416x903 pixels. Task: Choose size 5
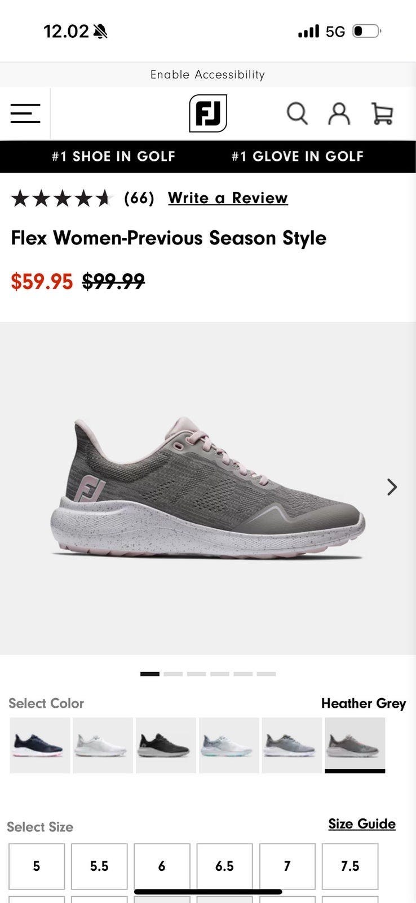tap(37, 866)
